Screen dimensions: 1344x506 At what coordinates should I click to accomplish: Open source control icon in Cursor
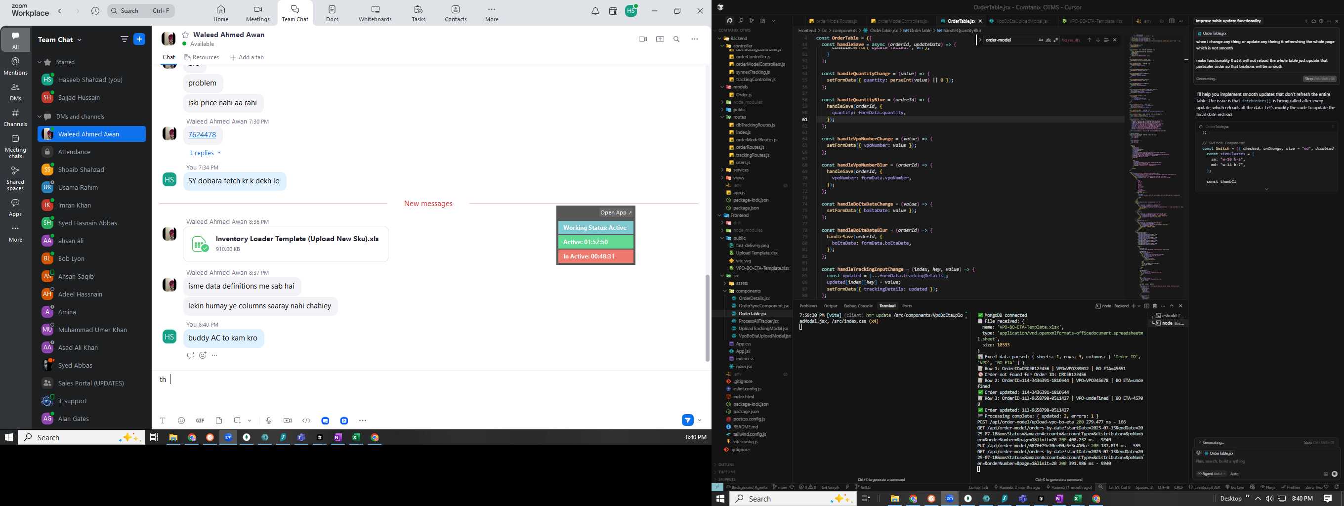752,21
